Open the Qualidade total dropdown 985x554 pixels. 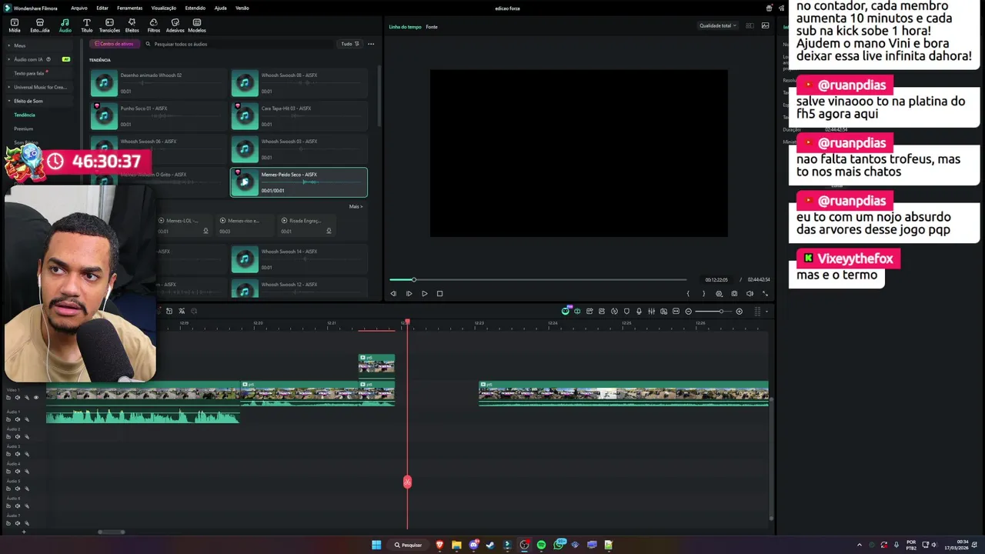point(717,25)
